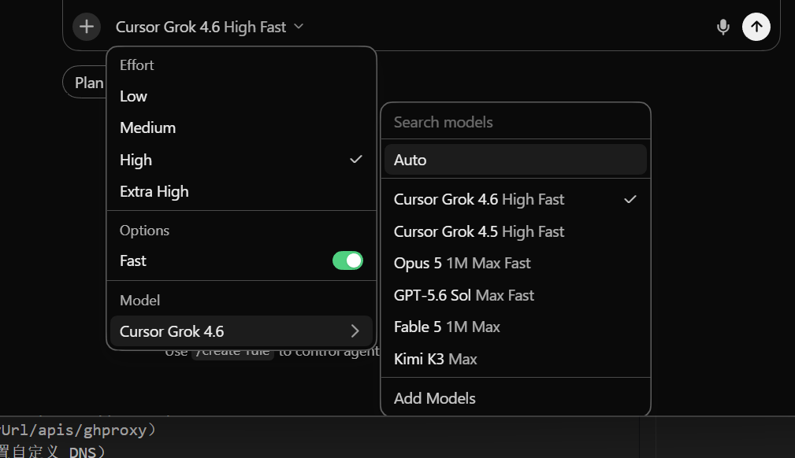Open the Cursor Grok 4.6 High Fast model dropdown
The width and height of the screenshot is (795, 458).
point(209,27)
